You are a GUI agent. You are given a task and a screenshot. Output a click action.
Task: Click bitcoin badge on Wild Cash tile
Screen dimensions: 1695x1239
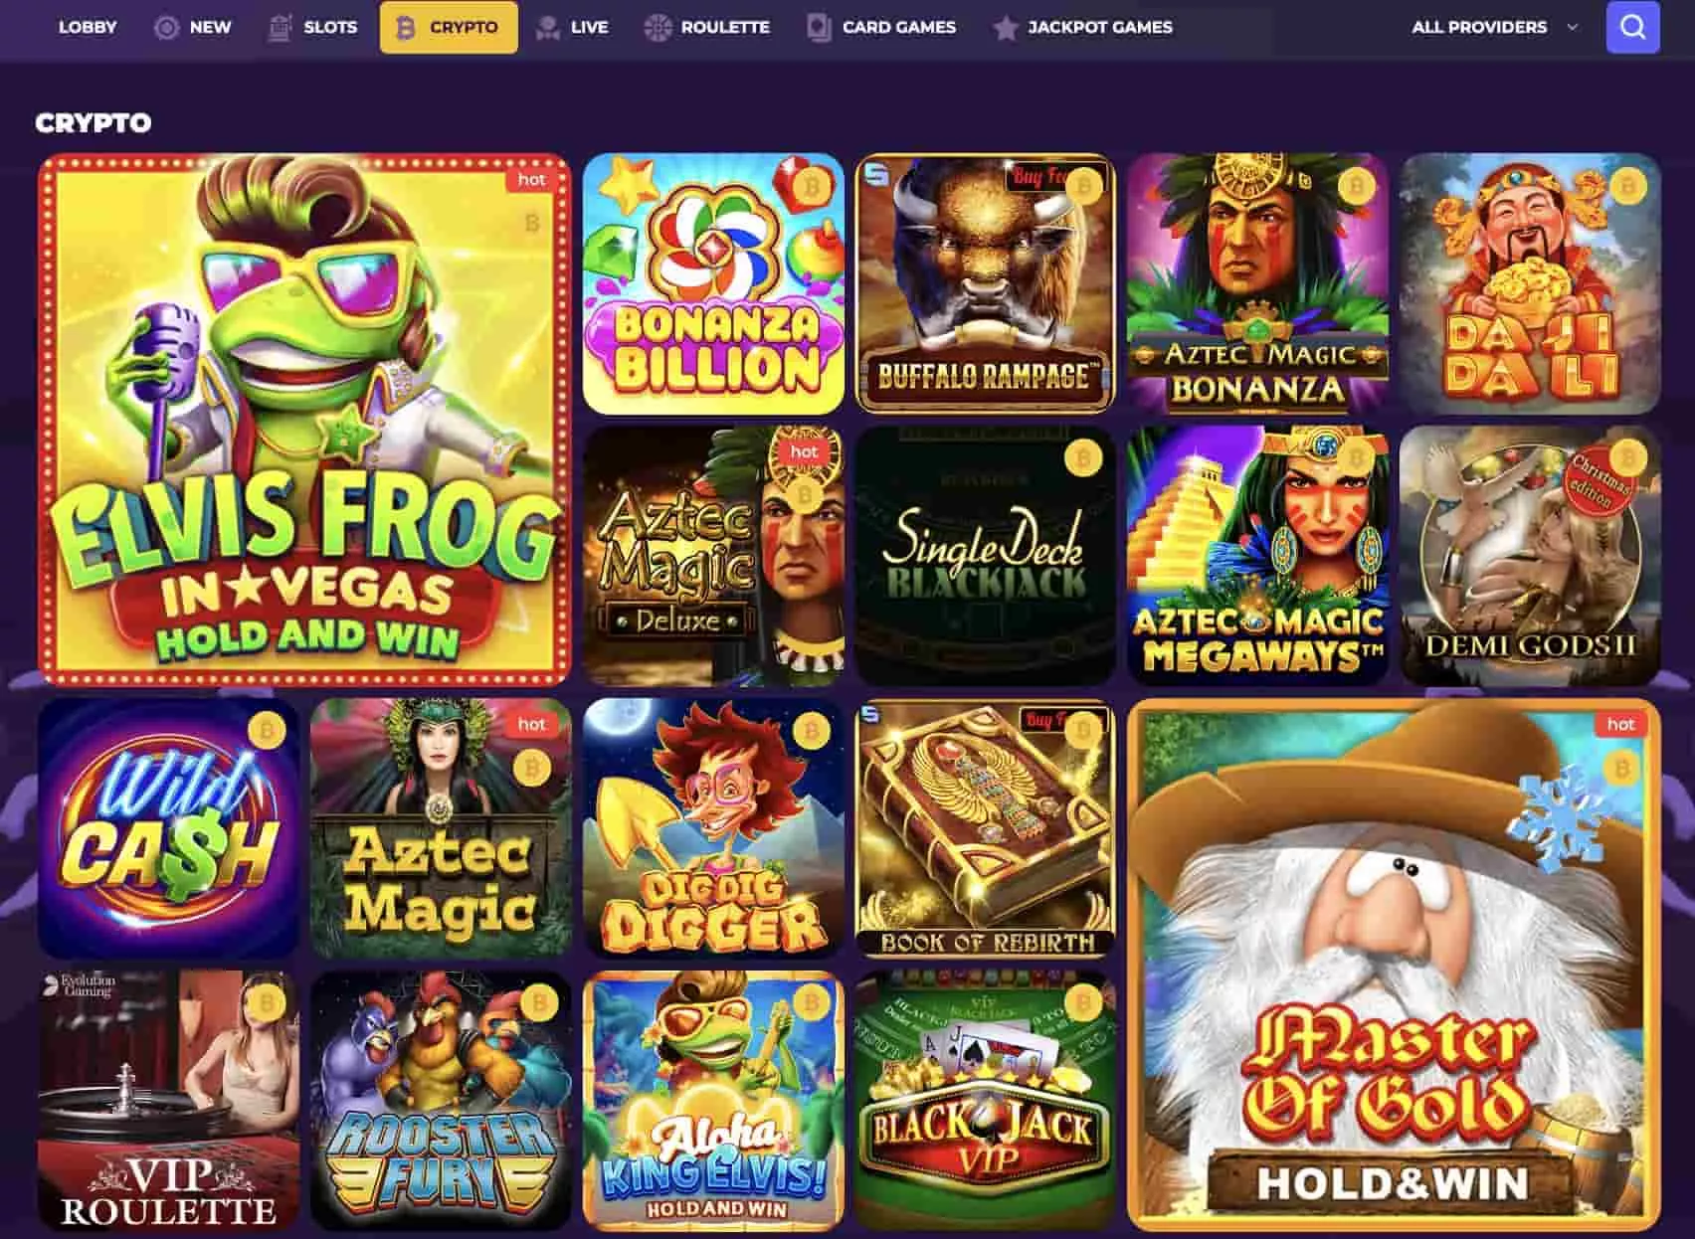point(267,731)
